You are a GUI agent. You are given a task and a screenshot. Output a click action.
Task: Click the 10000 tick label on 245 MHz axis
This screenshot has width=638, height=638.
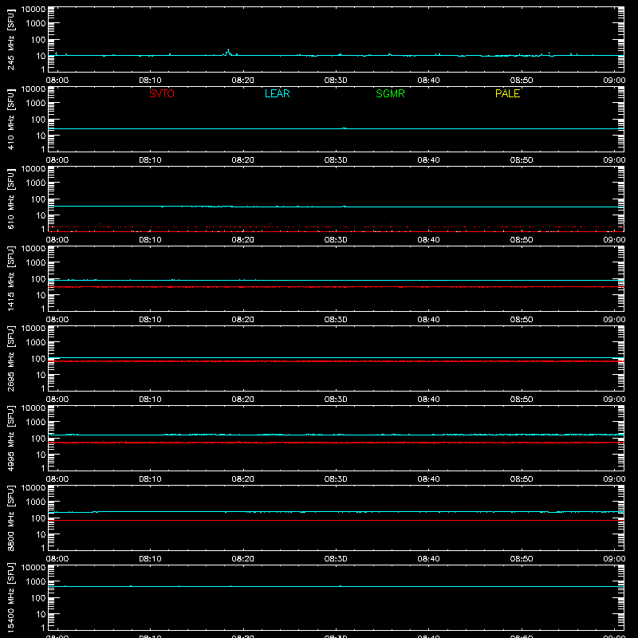pyautogui.click(x=33, y=10)
